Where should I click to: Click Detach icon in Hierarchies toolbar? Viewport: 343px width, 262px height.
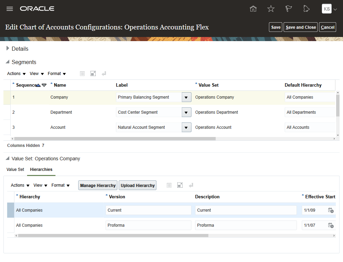point(180,185)
